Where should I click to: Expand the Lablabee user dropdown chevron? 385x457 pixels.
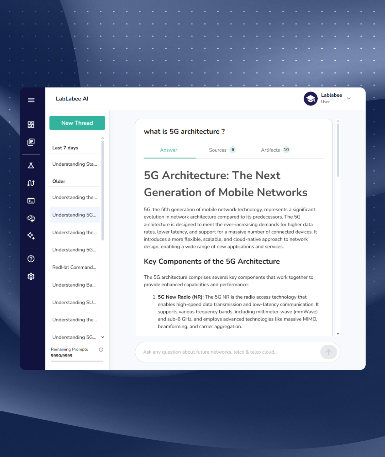pyautogui.click(x=349, y=98)
